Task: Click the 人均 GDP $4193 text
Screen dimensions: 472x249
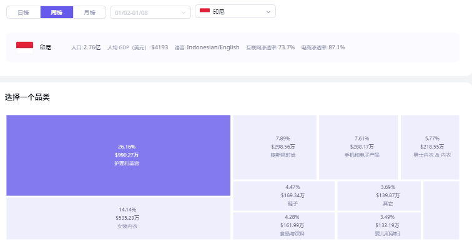Action: [138, 47]
